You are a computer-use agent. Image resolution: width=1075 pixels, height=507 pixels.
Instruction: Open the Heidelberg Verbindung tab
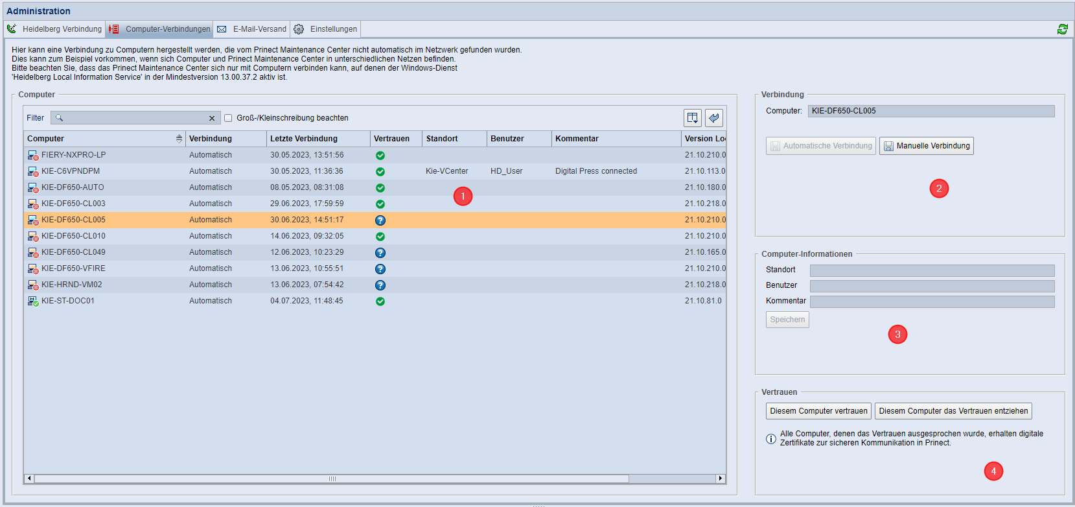[x=55, y=29]
